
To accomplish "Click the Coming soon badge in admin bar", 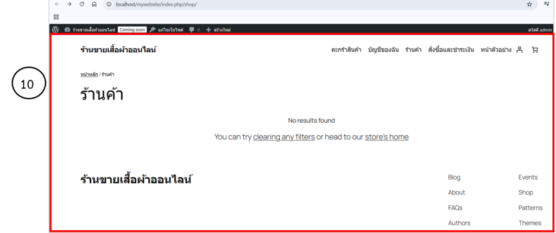I will pos(132,29).
